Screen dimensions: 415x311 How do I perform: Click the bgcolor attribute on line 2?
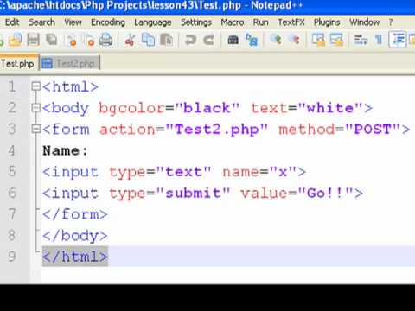(x=132, y=109)
